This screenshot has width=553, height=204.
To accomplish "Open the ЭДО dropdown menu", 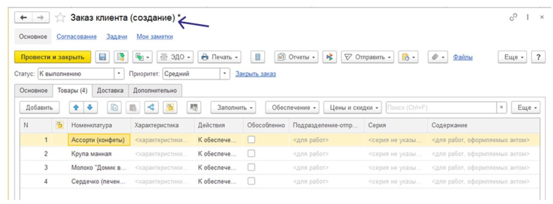I will tap(175, 57).
